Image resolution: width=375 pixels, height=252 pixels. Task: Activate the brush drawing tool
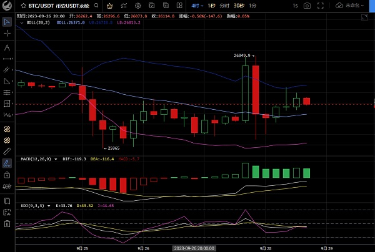(7, 163)
